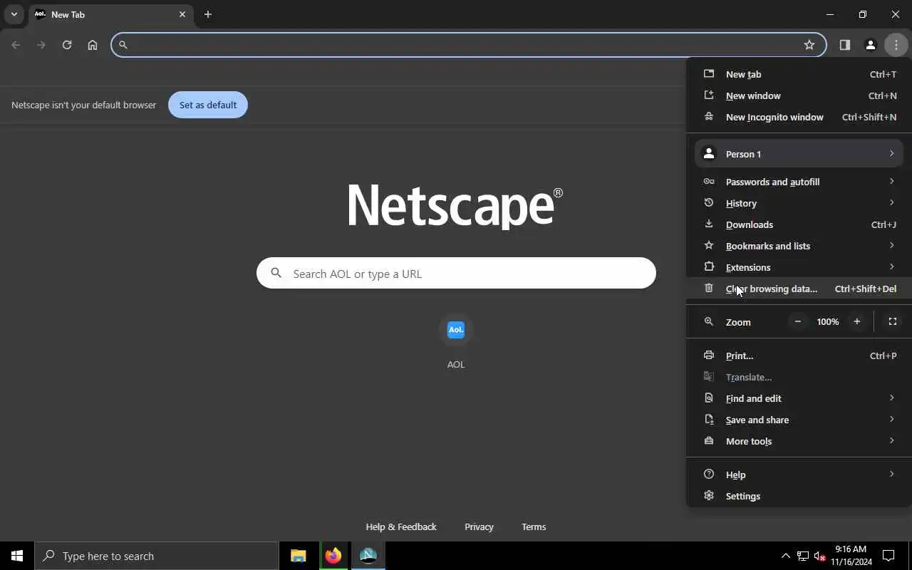Open Settings from the menu
Screen dimensions: 912x570
click(799, 496)
